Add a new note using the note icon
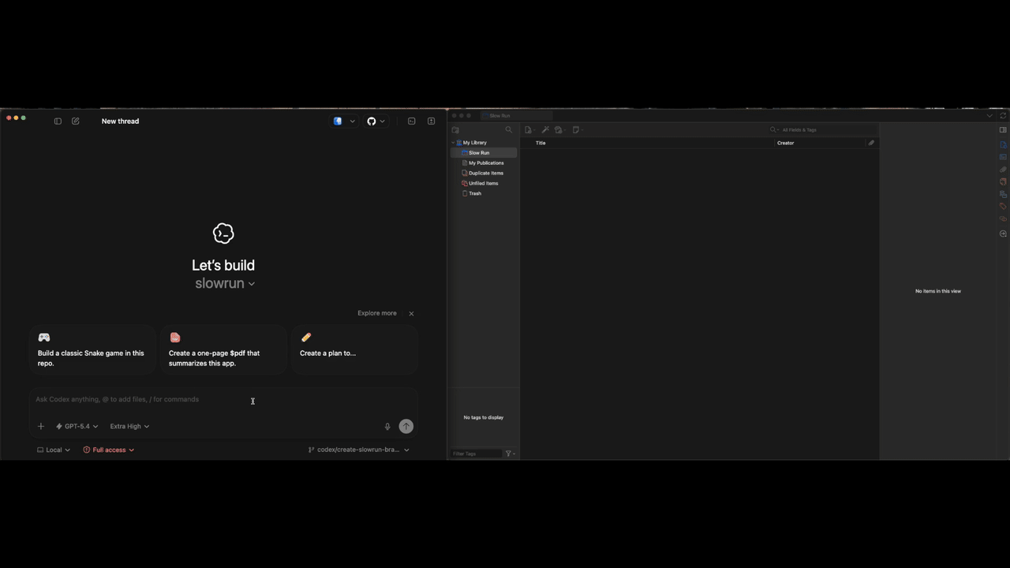1010x568 pixels. tap(575, 129)
